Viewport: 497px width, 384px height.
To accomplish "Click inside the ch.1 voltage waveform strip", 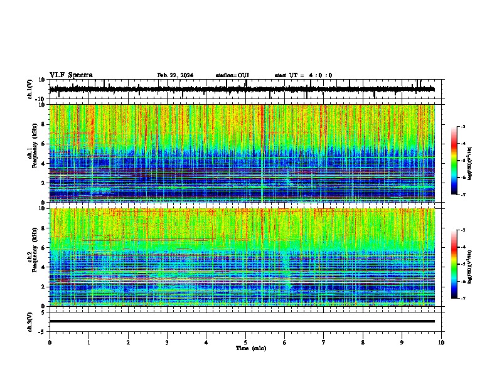I will coord(245,89).
